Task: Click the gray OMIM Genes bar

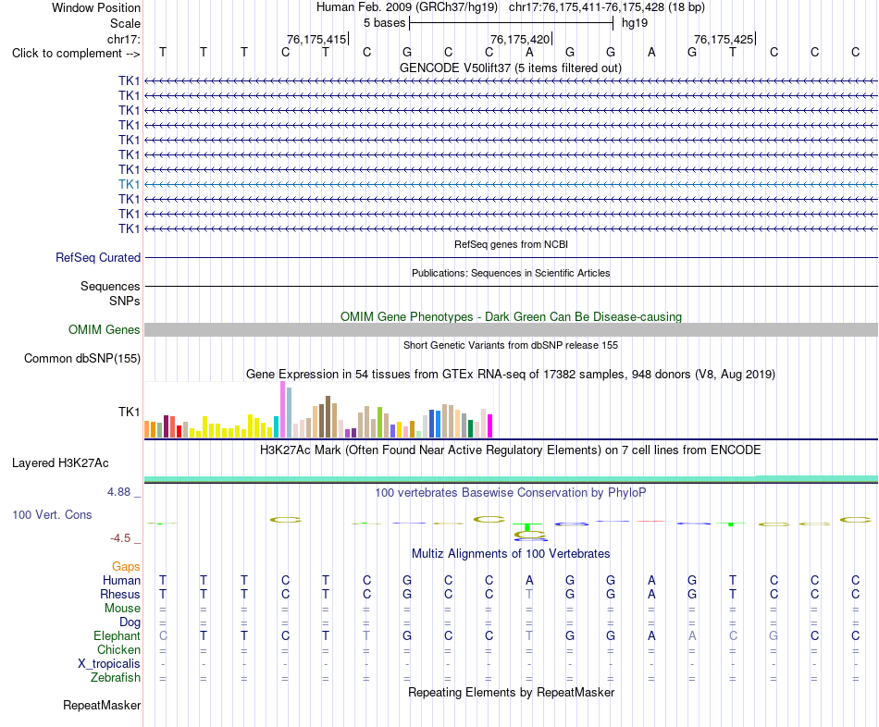Action: point(511,329)
